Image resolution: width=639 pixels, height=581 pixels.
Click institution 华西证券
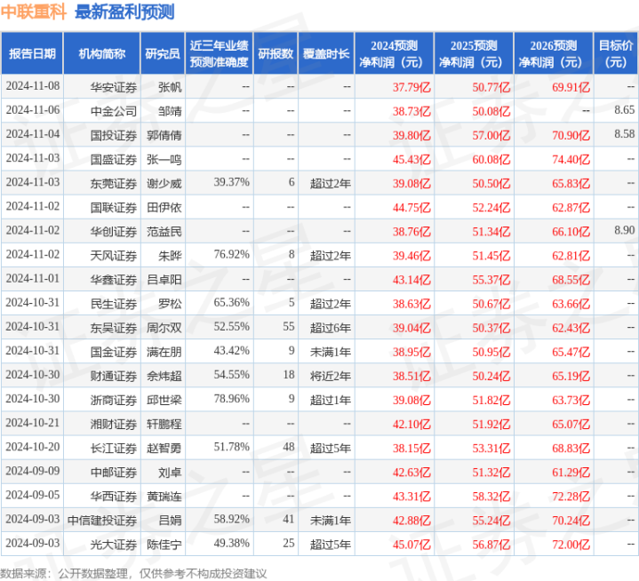click(x=113, y=496)
